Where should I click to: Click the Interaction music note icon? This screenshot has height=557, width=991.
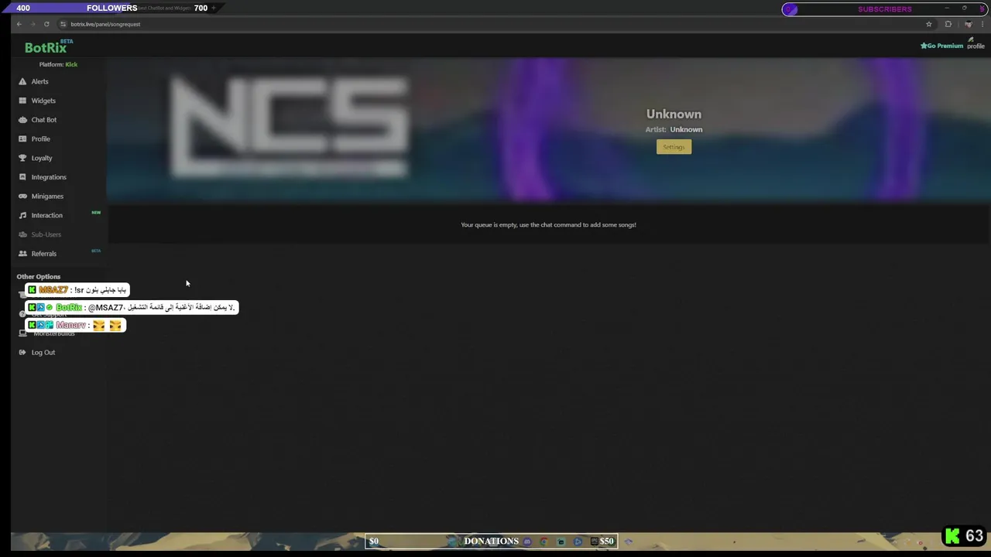pyautogui.click(x=22, y=215)
